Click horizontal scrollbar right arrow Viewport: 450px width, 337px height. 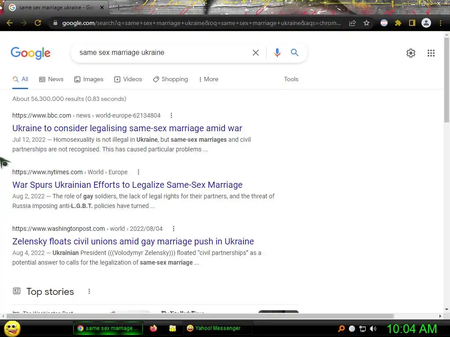(x=440, y=316)
